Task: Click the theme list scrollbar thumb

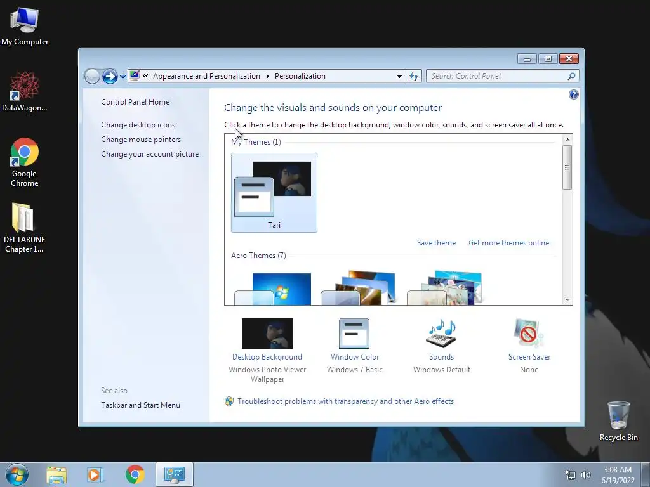Action: click(567, 167)
